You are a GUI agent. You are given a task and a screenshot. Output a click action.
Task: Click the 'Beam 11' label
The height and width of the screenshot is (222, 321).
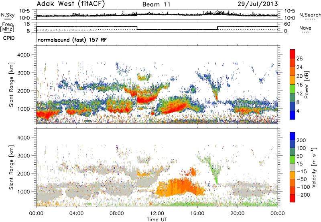tap(156, 4)
